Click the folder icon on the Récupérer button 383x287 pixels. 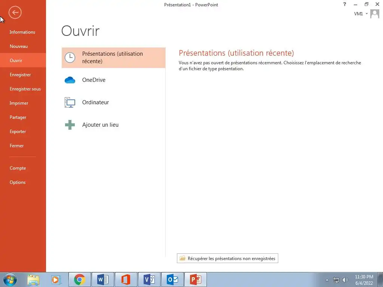click(182, 258)
